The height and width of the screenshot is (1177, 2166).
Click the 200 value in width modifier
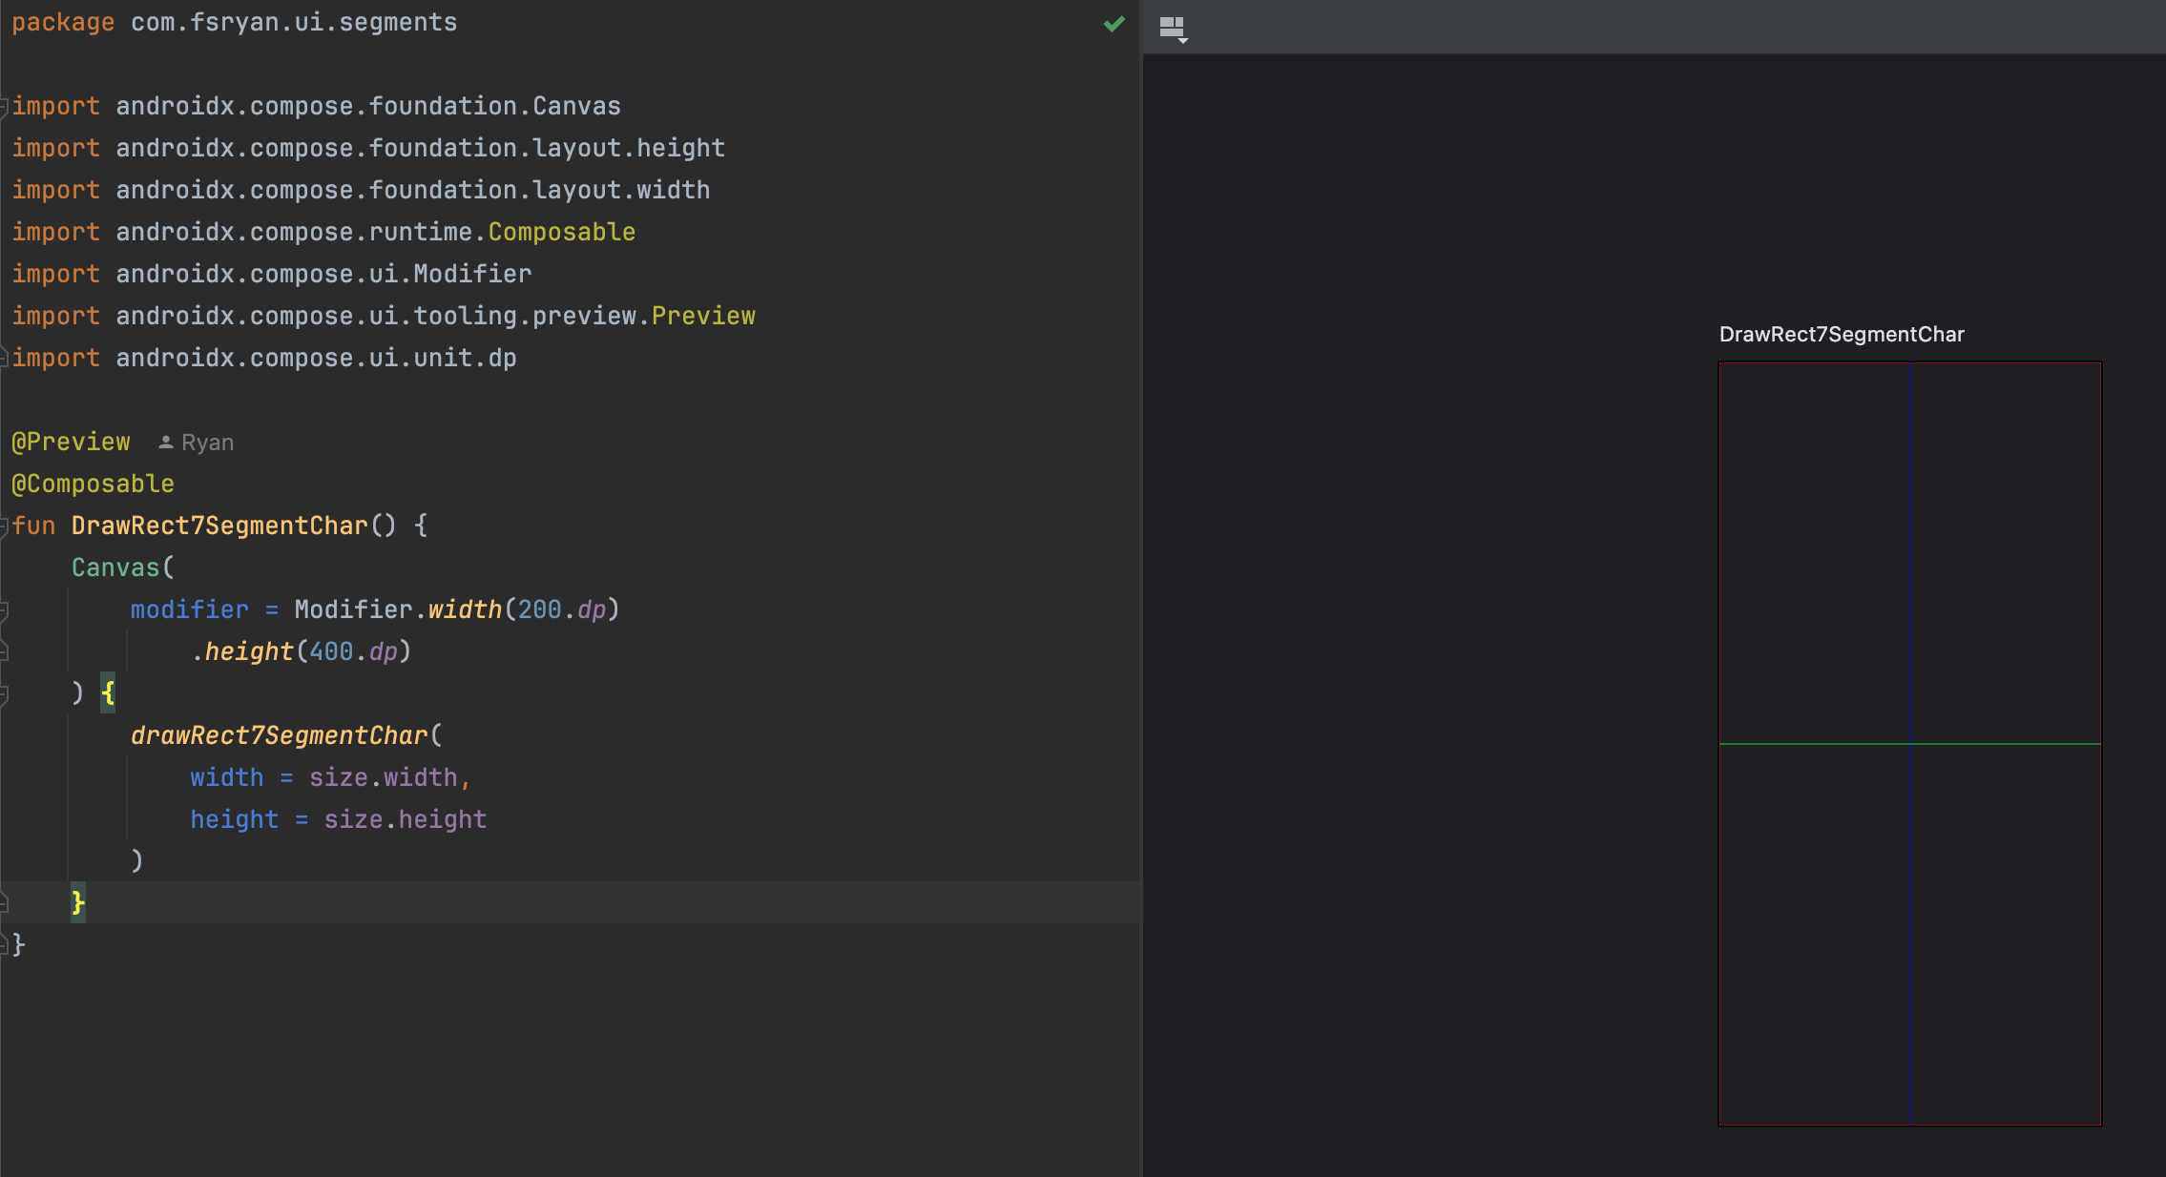pyautogui.click(x=539, y=609)
